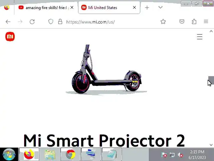
Task: Open the taskbar clock showing 2:15 PM
Action: pos(197,155)
